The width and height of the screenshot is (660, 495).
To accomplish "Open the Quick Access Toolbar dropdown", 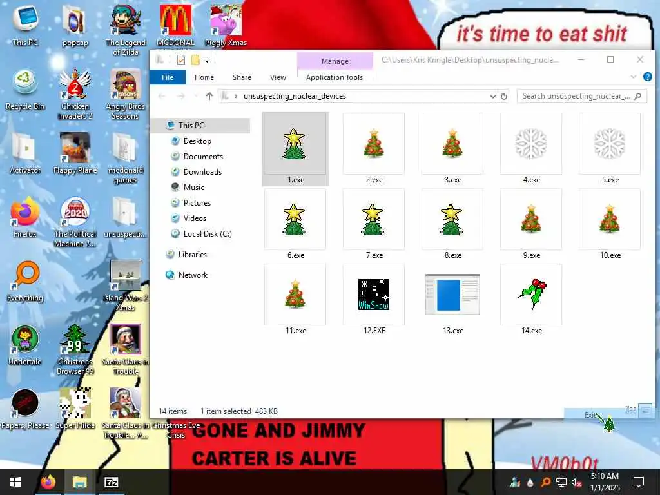I will coord(207,61).
